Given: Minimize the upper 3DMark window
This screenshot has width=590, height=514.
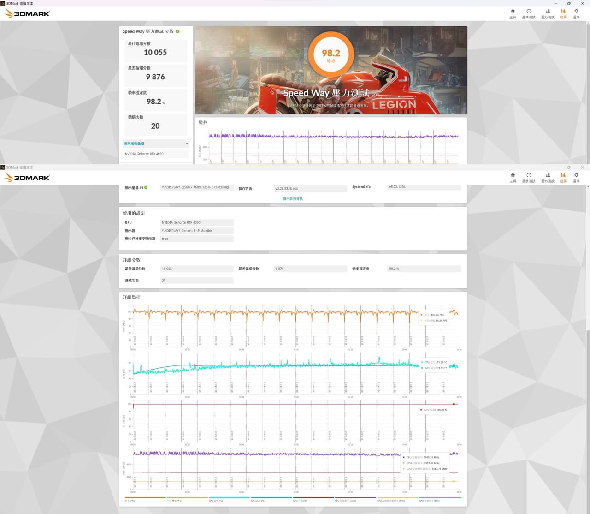Looking at the screenshot, I should (555, 3).
